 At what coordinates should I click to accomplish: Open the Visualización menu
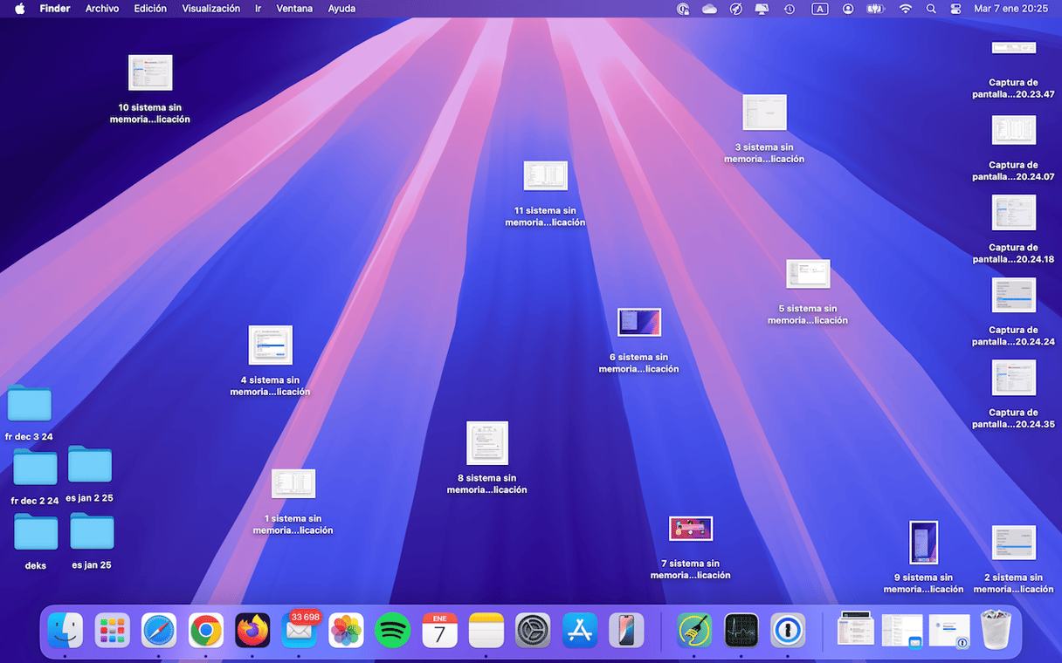pyautogui.click(x=210, y=9)
